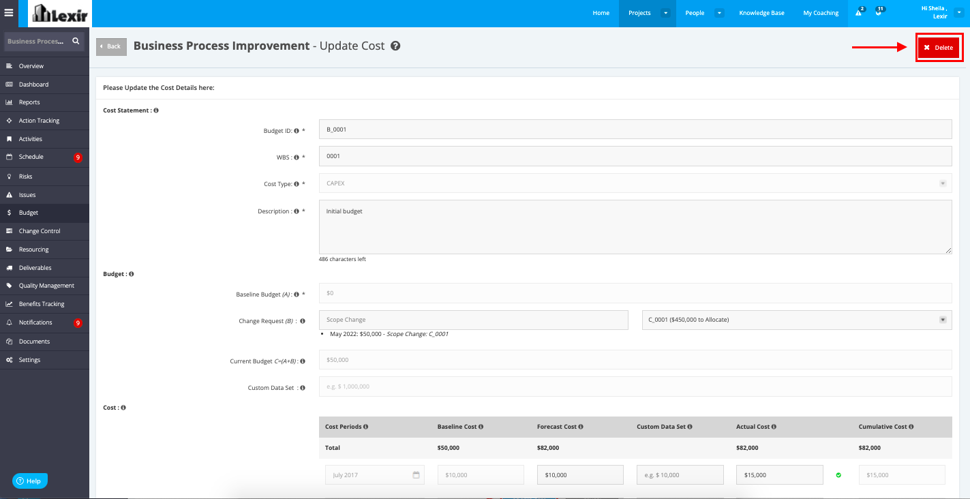Expand the Projects dropdown arrow
The height and width of the screenshot is (499, 970).
pos(665,13)
